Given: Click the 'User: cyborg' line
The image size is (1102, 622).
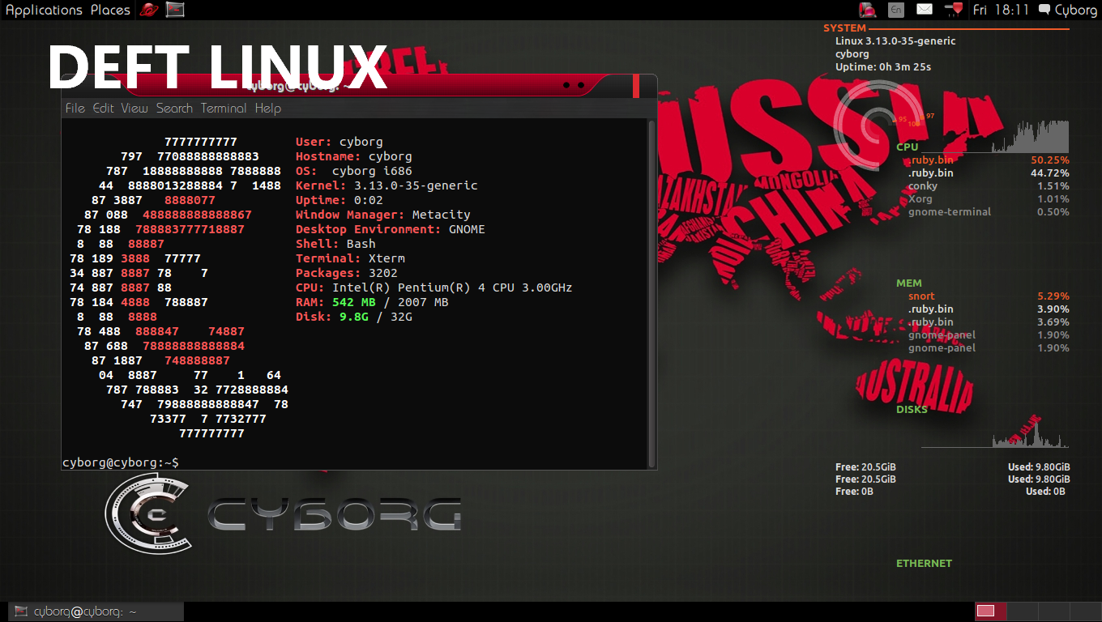Looking at the screenshot, I should (340, 142).
